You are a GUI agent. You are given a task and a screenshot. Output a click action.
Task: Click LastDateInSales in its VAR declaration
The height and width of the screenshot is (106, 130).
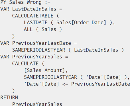coord(34,9)
